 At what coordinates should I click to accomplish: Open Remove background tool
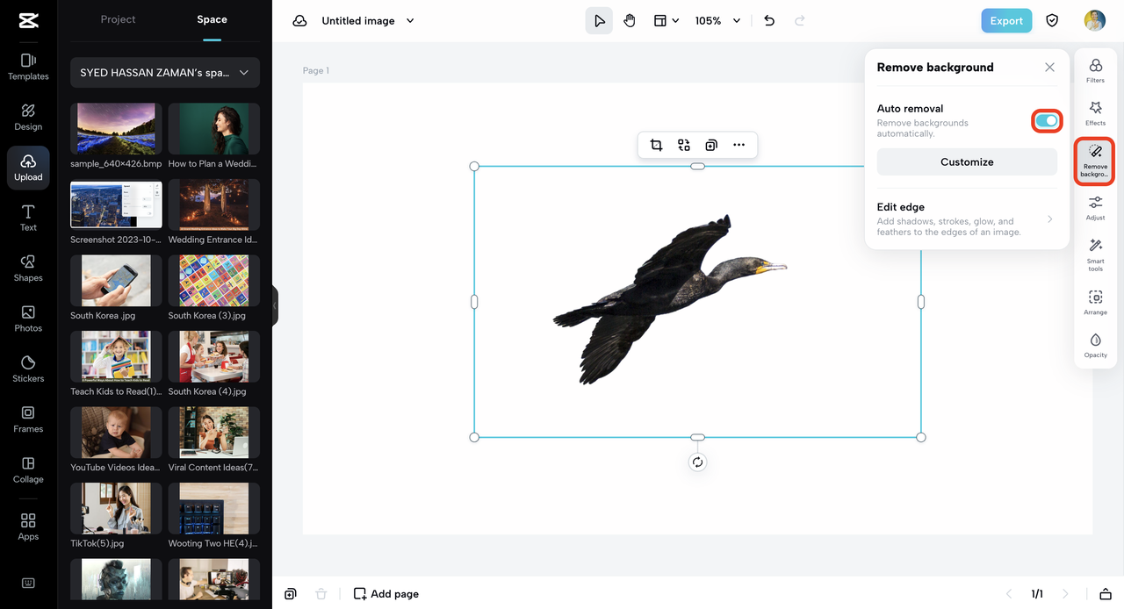[x=1095, y=161]
